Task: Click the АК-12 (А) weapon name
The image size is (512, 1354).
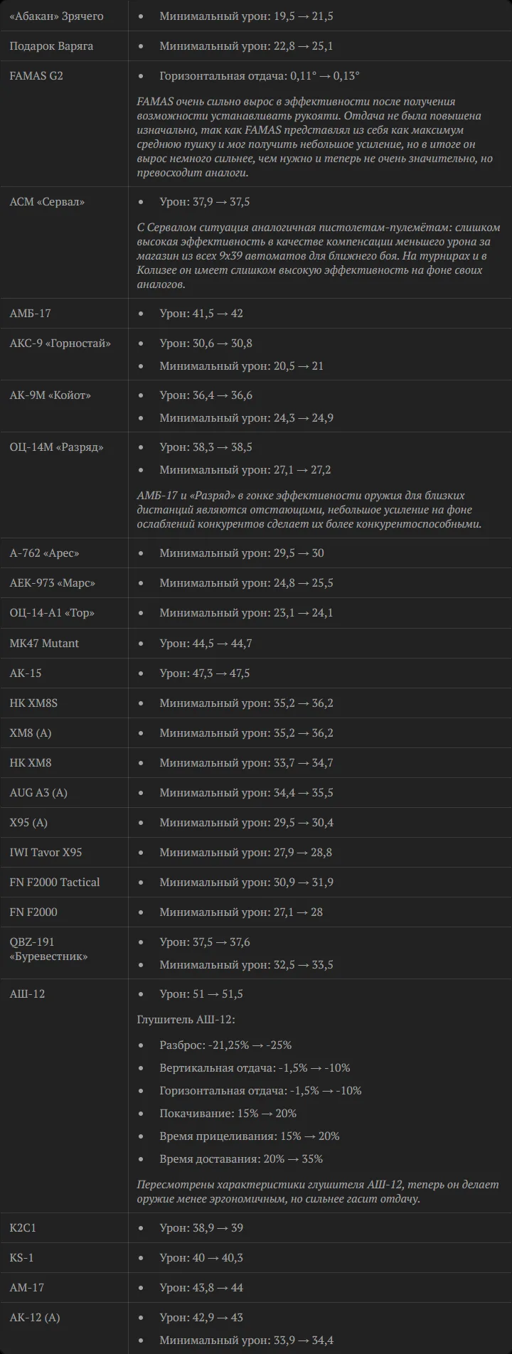Action: [35, 1318]
